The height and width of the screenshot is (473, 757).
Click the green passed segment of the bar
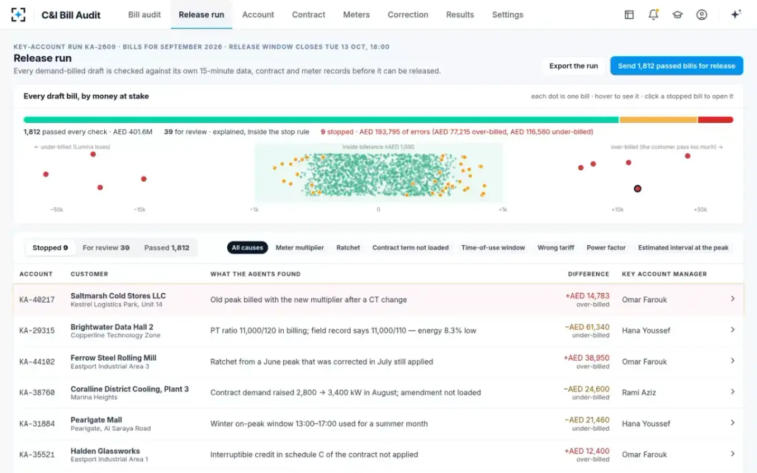coord(321,120)
